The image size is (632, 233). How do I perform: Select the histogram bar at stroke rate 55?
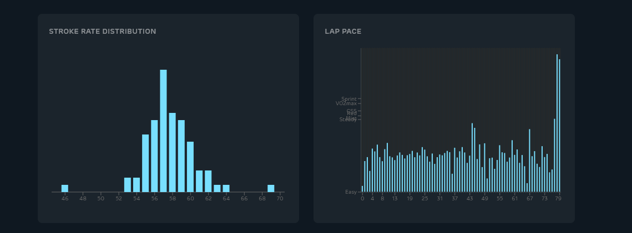[145, 163]
